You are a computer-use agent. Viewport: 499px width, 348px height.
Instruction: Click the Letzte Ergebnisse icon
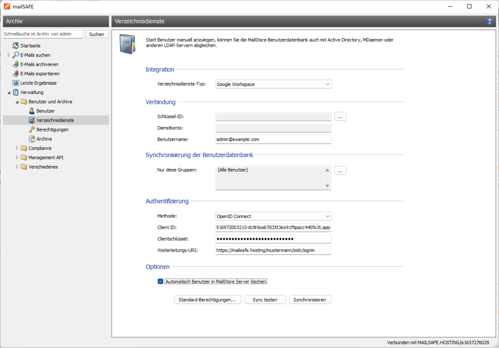coord(16,83)
